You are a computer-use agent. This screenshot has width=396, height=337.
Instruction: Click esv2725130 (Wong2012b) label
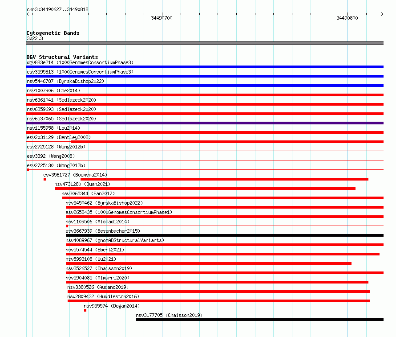(56, 165)
